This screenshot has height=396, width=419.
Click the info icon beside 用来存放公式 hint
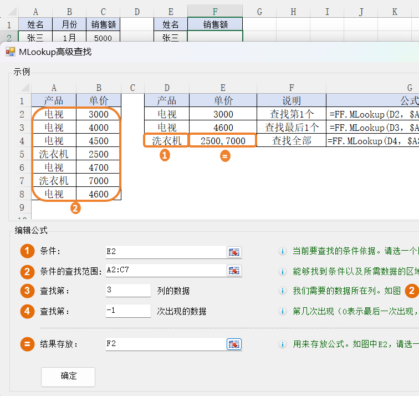283,344
